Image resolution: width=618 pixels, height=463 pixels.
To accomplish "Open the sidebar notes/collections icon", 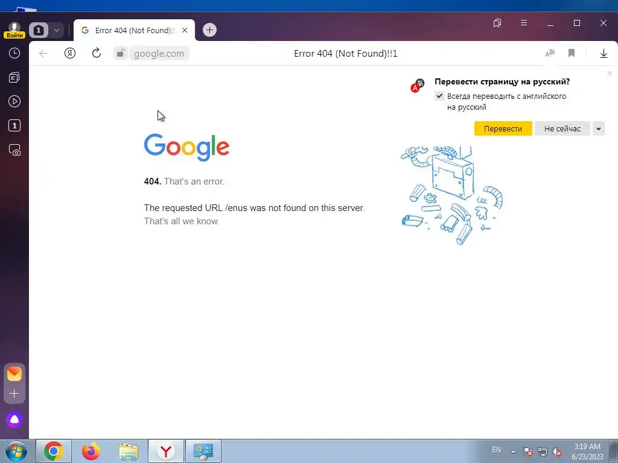I will [14, 78].
